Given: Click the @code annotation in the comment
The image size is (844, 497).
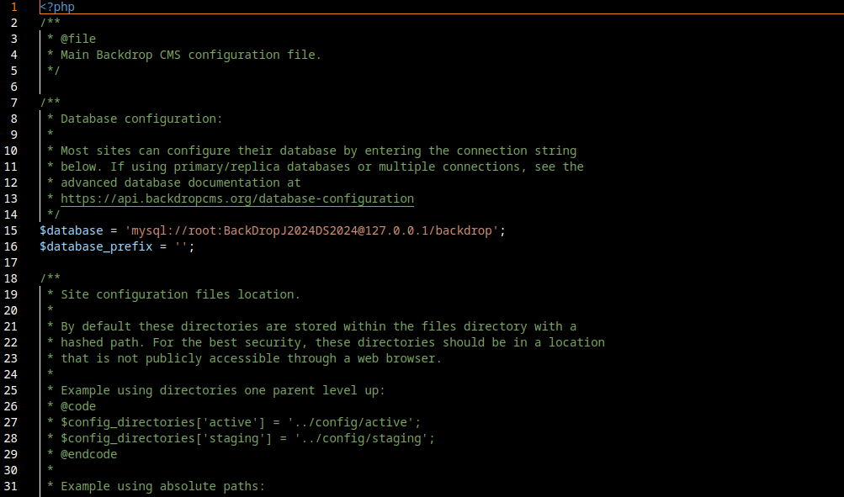Looking at the screenshot, I should [78, 406].
